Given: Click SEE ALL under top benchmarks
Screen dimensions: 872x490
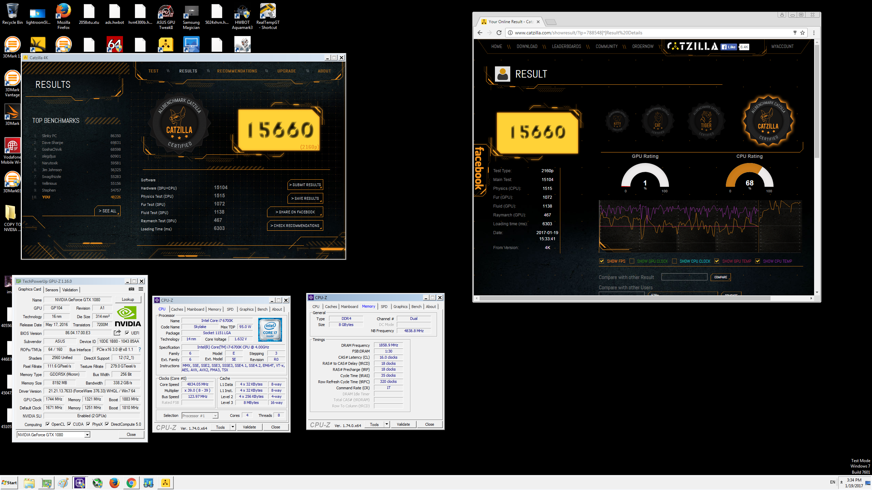Looking at the screenshot, I should pyautogui.click(x=107, y=211).
